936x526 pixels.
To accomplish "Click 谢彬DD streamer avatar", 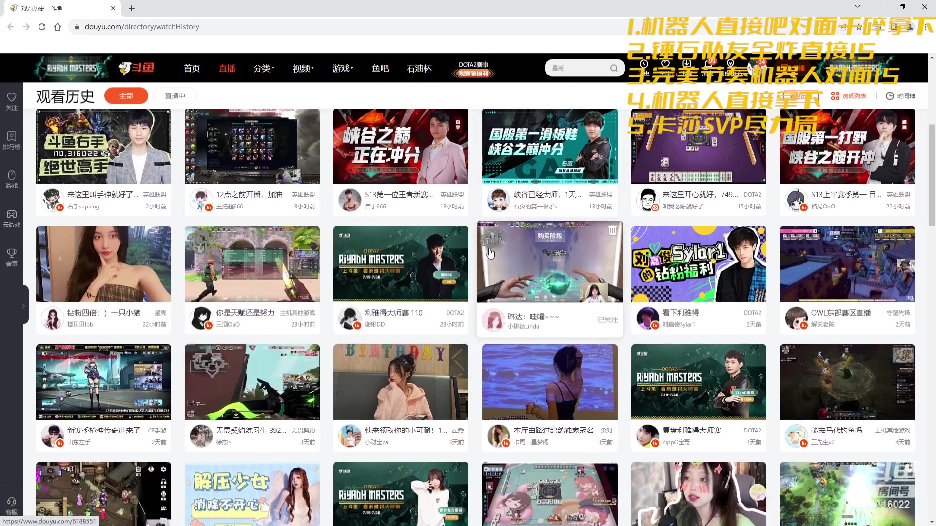I will (350, 319).
